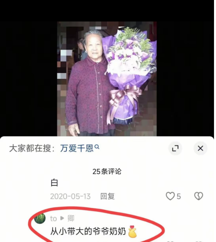Tap the reply arrow between to and 卿

(x=62, y=219)
